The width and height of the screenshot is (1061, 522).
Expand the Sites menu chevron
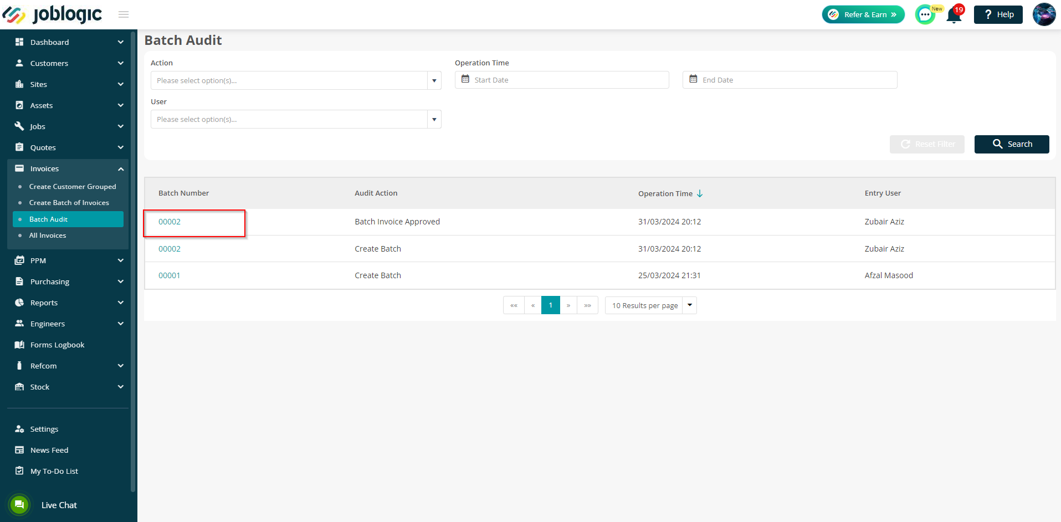pos(121,84)
